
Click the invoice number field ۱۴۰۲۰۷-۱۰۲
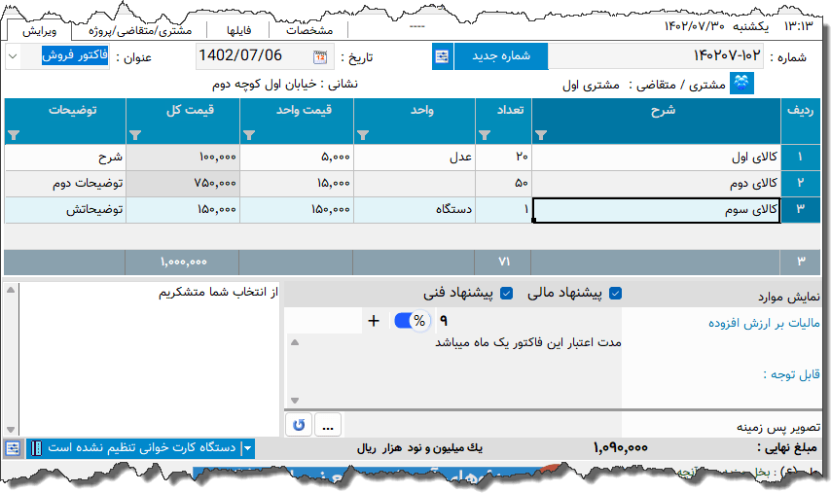tap(656, 56)
